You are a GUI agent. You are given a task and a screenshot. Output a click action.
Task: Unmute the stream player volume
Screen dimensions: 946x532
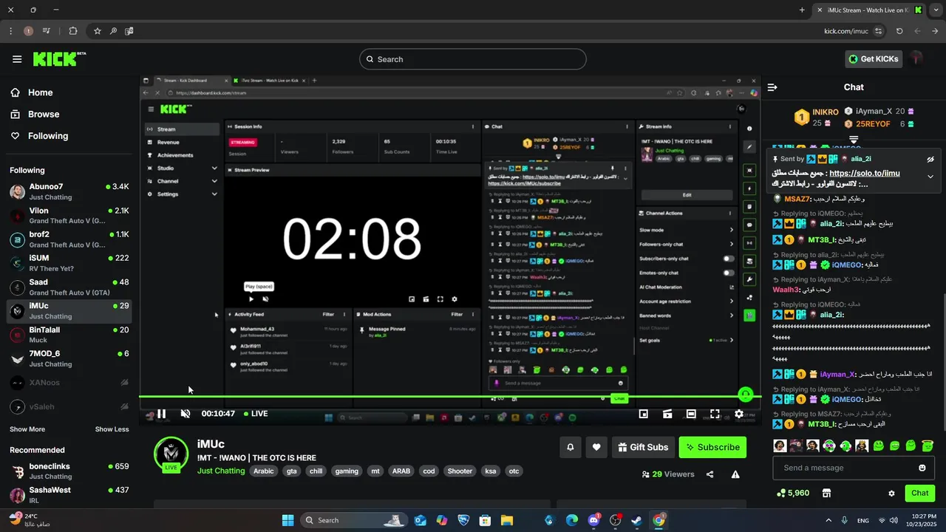186,414
